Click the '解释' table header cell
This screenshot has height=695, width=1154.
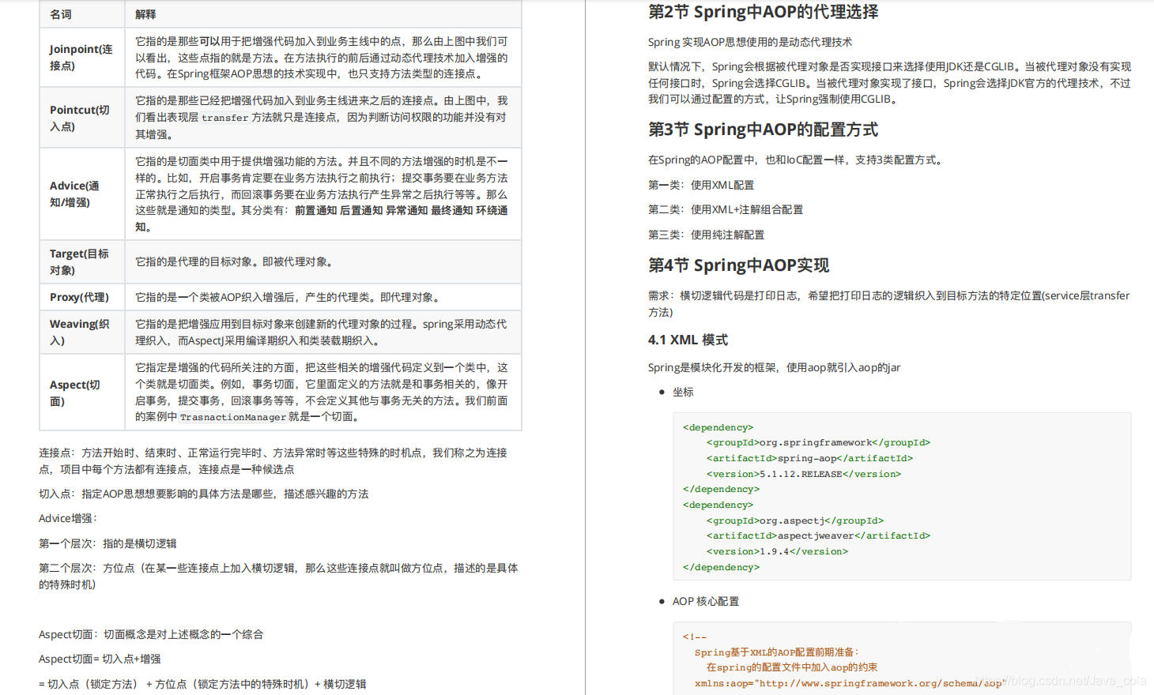tap(323, 14)
